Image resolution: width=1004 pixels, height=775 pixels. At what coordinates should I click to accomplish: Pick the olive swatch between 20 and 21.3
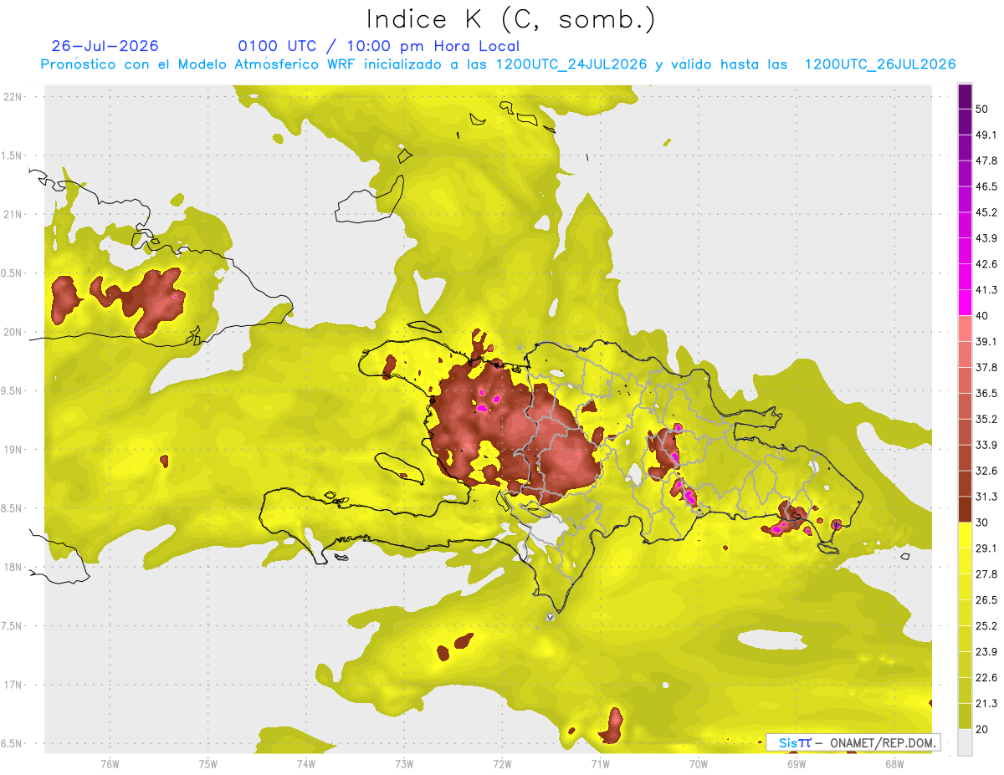[x=965, y=716]
